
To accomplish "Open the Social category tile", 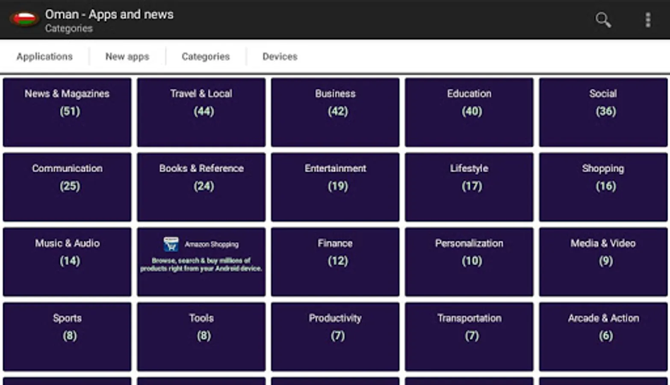I will [603, 112].
